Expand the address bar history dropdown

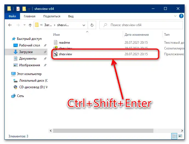click(84, 25)
